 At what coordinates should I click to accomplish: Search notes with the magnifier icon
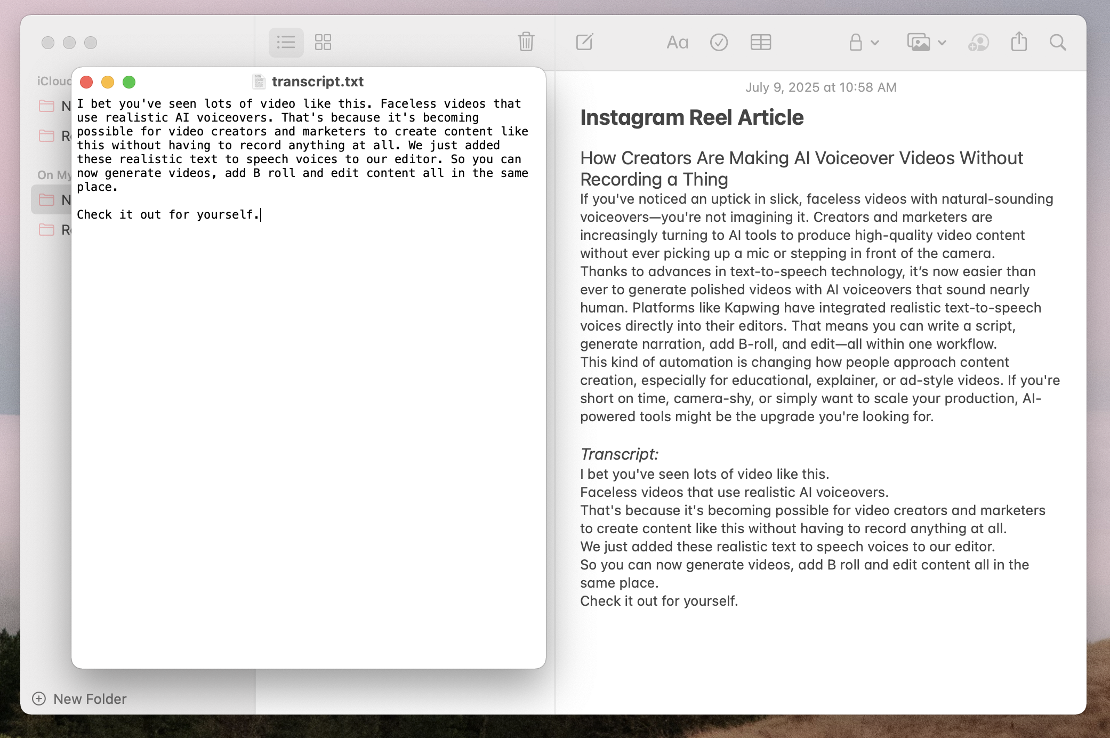[x=1059, y=42]
